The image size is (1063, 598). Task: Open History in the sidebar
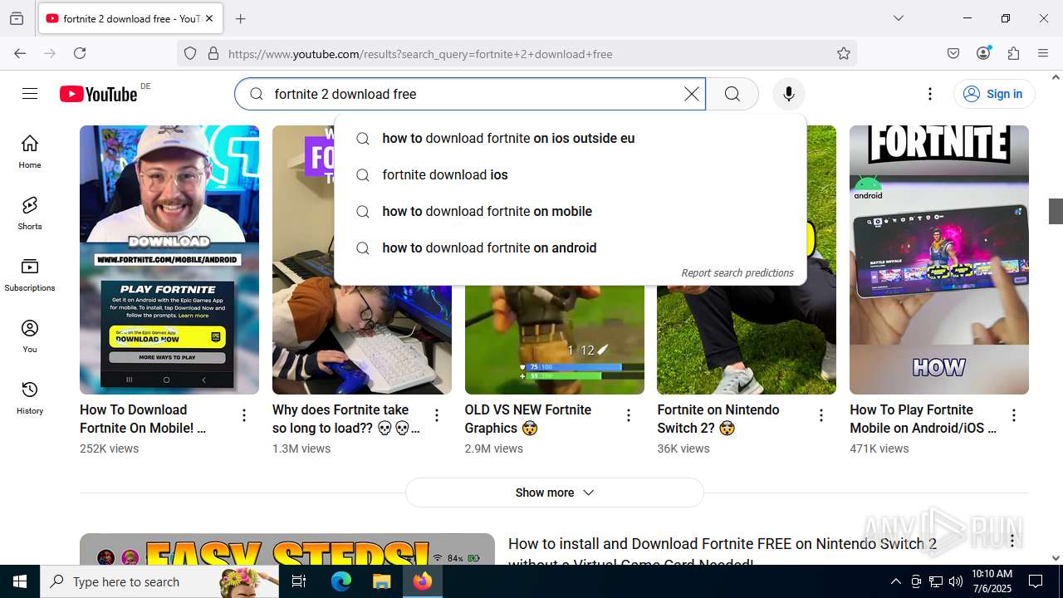click(x=30, y=397)
